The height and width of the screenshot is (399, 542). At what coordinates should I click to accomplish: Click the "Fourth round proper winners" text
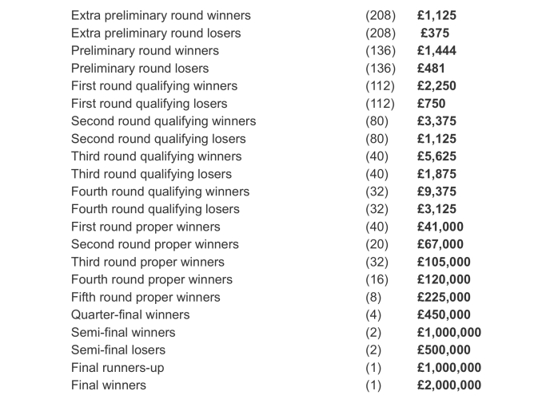[152, 279]
